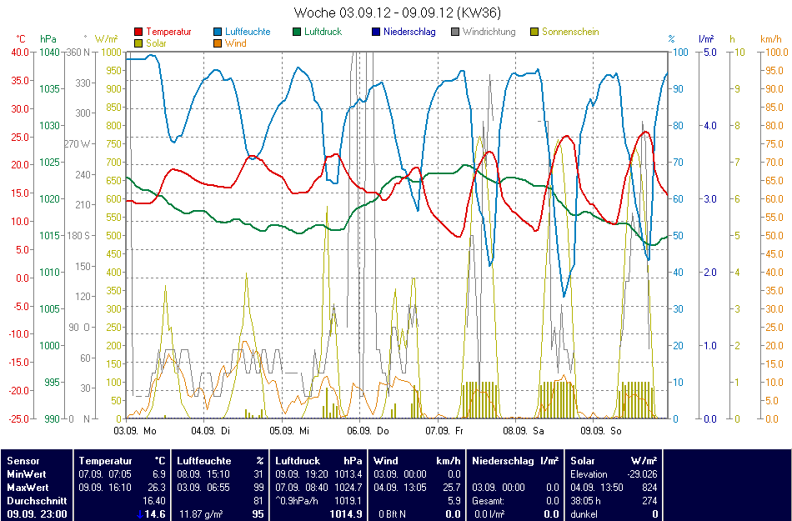Click the green hPa axis unit label
Screen dimensions: 792x521
coord(48,39)
